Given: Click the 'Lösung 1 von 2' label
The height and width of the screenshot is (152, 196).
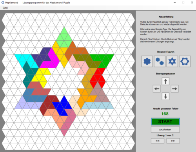Looking at the screenshot, I should click(x=165, y=136).
